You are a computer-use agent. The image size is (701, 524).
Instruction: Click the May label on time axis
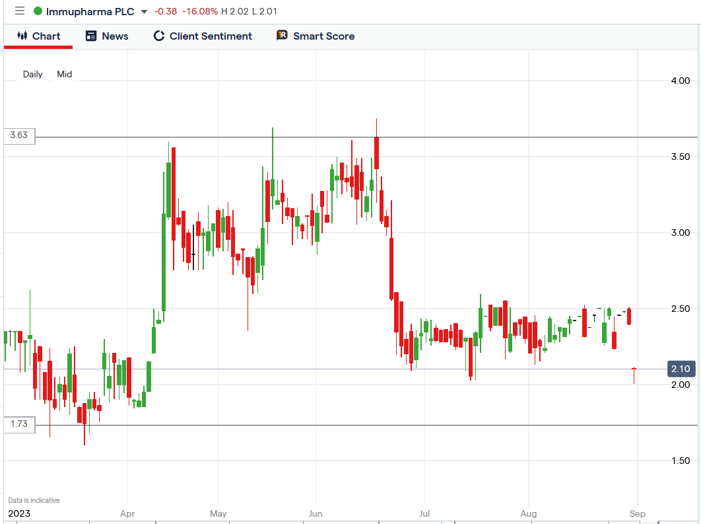coord(218,513)
